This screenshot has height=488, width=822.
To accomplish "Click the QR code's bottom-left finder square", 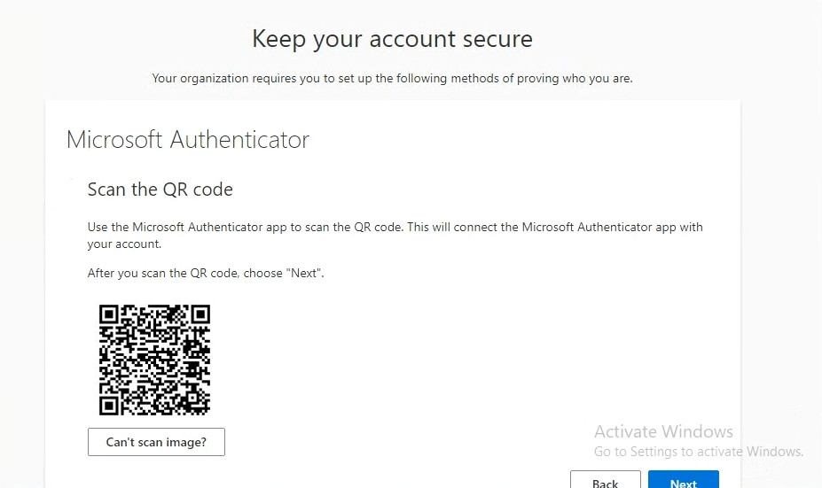I will pos(110,405).
